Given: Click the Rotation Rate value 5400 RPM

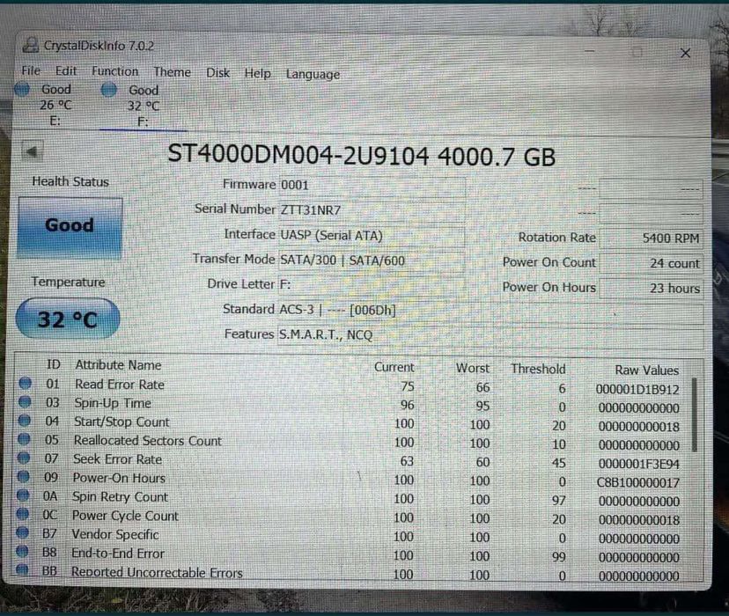Looking at the screenshot, I should 651,238.
